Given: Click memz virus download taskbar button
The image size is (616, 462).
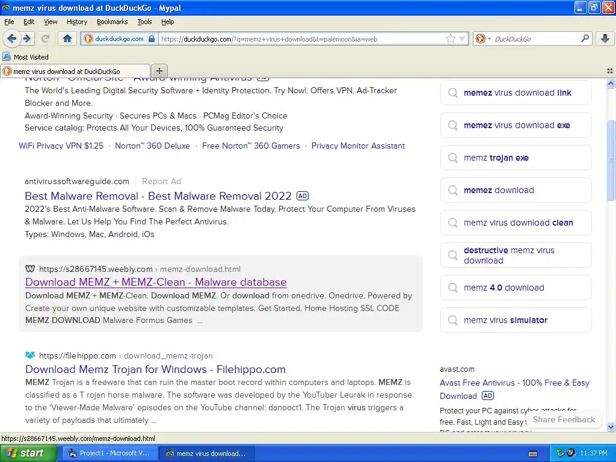Looking at the screenshot, I should (207, 453).
